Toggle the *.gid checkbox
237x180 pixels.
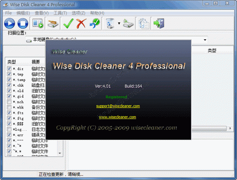pos(9,96)
